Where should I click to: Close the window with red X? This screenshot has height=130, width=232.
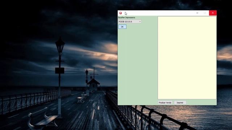pyautogui.click(x=213, y=13)
